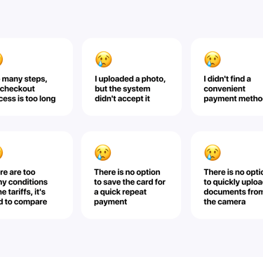263x257 pixels.
Task: Select the "convenient payment method" feedback card
Action: 227,77
